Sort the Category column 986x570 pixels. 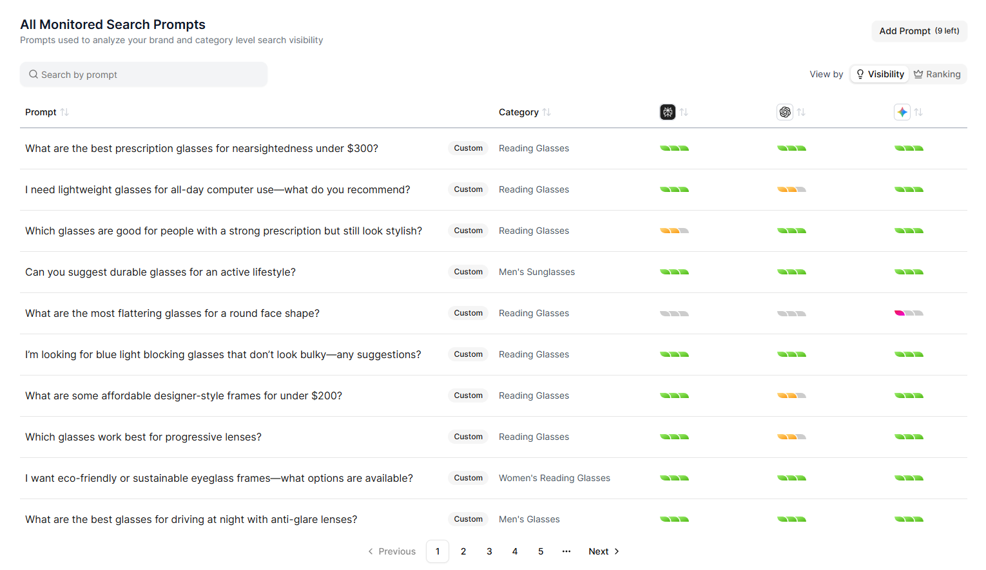point(546,111)
